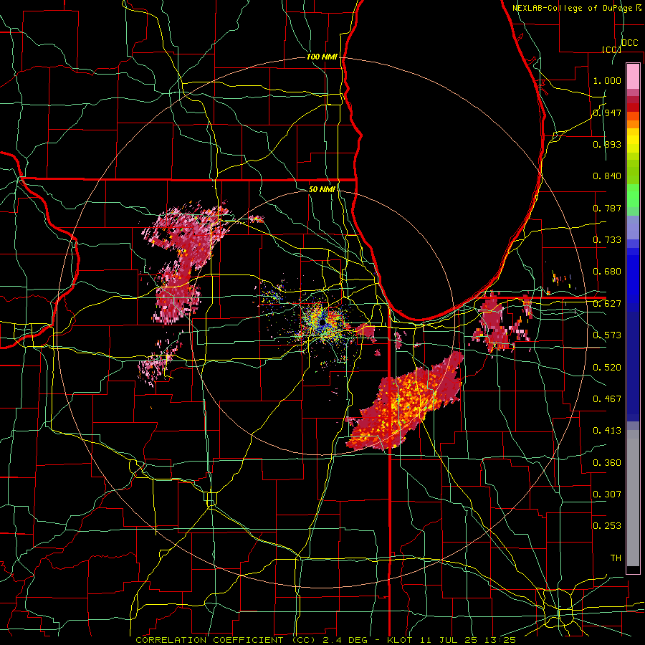Image resolution: width=645 pixels, height=645 pixels.
Task: Click the 0.253 scale value
Action: 607,526
